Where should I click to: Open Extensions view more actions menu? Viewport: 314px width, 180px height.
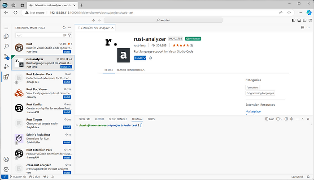point(70,28)
